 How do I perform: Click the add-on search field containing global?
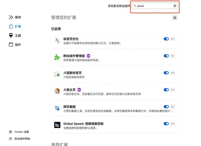(155, 6)
